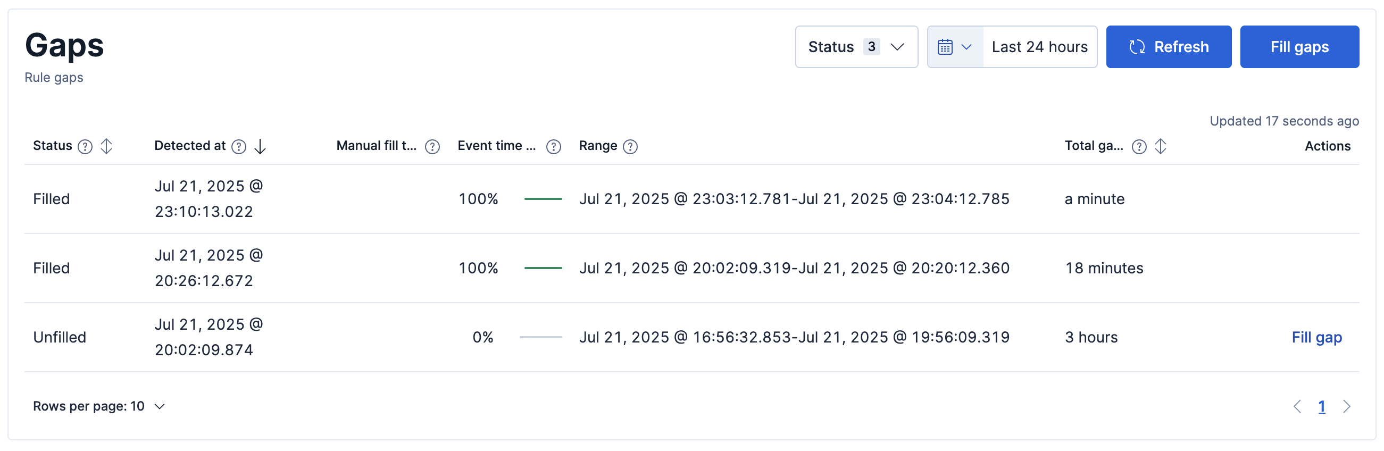Select the Last 24 hours time range
Image resolution: width=1384 pixels, height=451 pixels.
[1039, 47]
